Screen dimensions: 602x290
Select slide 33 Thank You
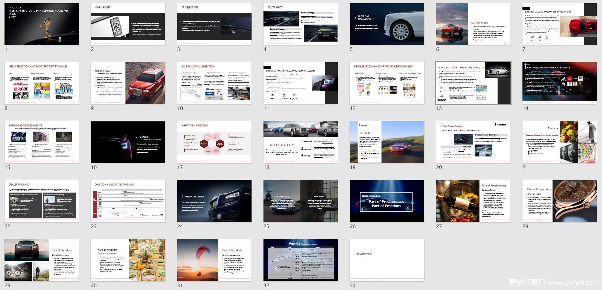pyautogui.click(x=387, y=260)
